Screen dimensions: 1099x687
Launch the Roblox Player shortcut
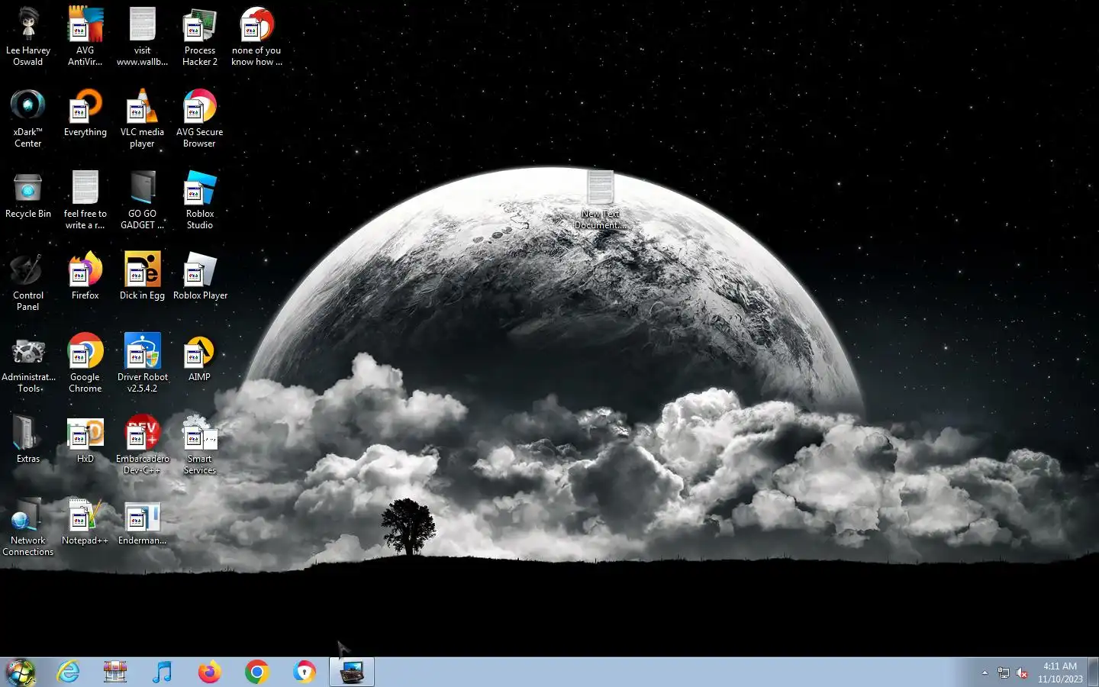pos(200,276)
